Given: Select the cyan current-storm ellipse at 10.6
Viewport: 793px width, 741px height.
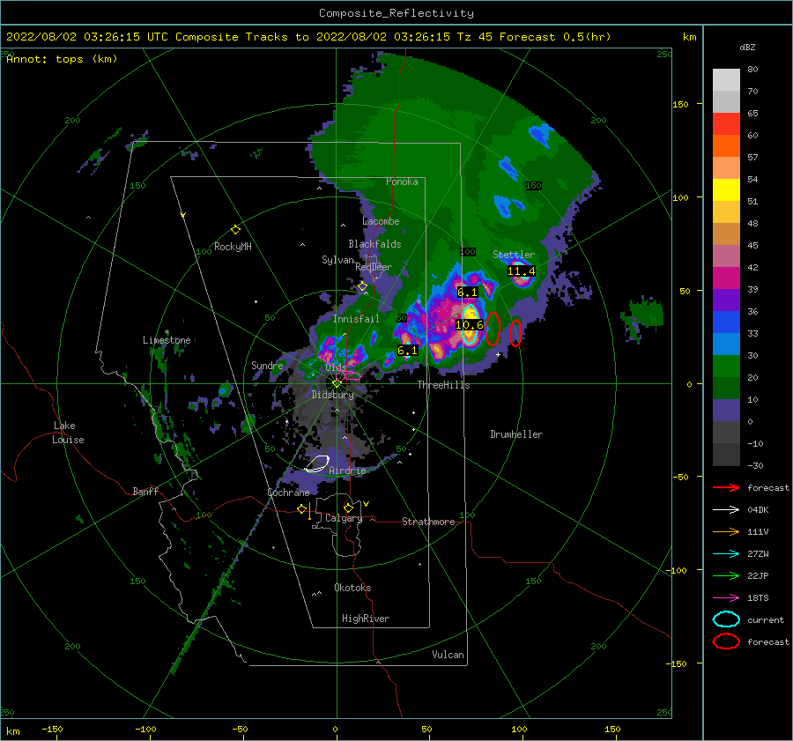Looking at the screenshot, I should coord(470,325).
